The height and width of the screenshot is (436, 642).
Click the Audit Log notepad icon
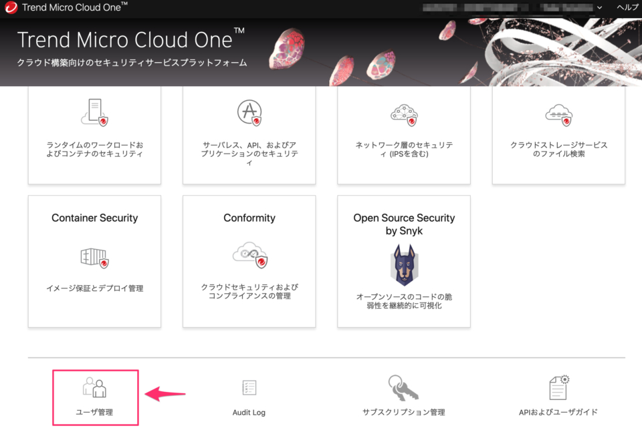[249, 387]
